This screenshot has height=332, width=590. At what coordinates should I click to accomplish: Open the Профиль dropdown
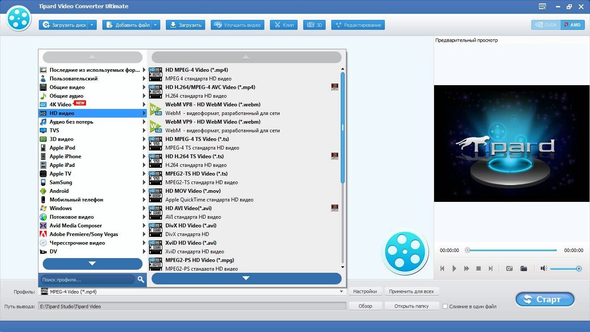[x=342, y=292]
